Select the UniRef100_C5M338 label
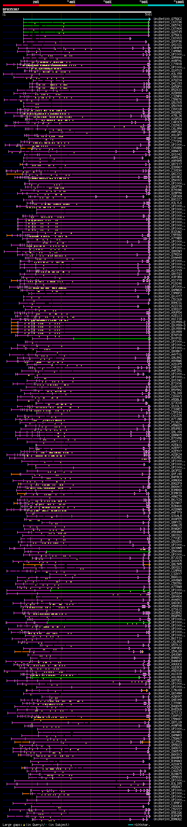 (x=168, y=77)
